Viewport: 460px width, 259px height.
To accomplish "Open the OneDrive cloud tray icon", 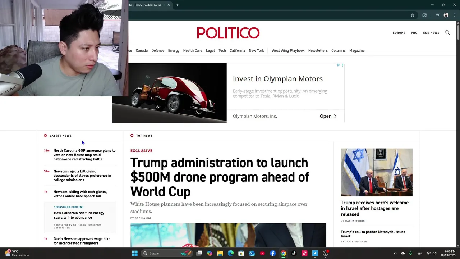I will pos(403,253).
